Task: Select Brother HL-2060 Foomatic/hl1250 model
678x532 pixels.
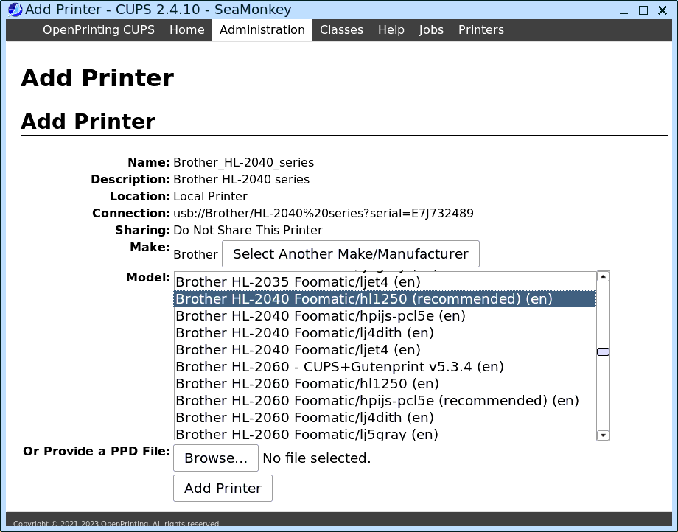Action: [x=385, y=383]
